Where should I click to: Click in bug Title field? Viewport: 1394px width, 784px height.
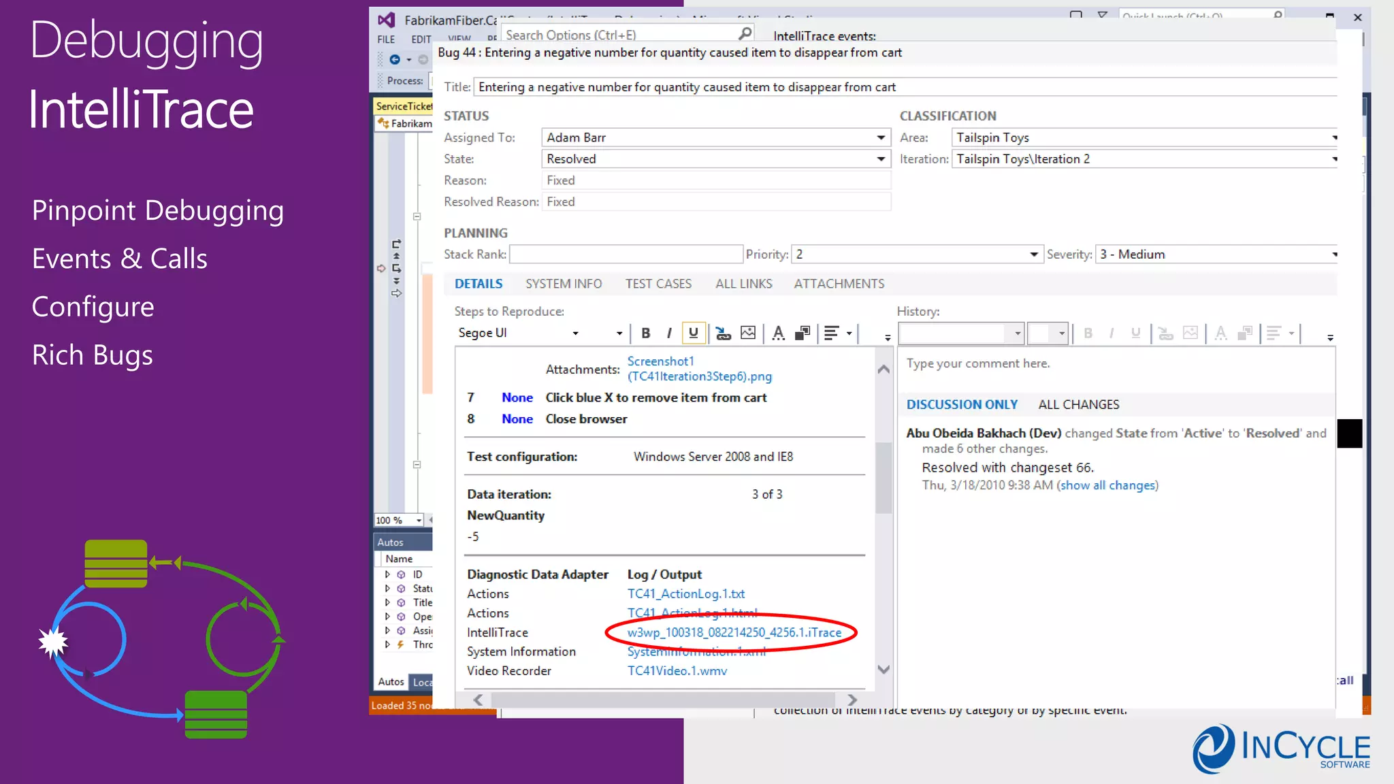coord(905,87)
